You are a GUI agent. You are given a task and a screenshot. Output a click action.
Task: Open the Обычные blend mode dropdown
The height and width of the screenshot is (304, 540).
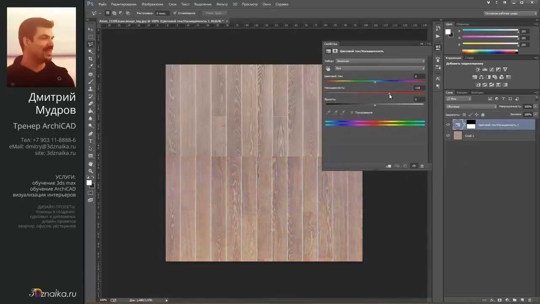471,106
